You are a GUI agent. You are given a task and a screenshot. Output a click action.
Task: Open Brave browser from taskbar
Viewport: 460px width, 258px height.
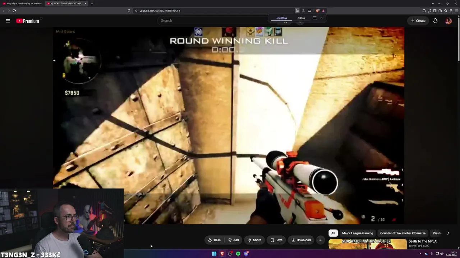[x=222, y=254]
